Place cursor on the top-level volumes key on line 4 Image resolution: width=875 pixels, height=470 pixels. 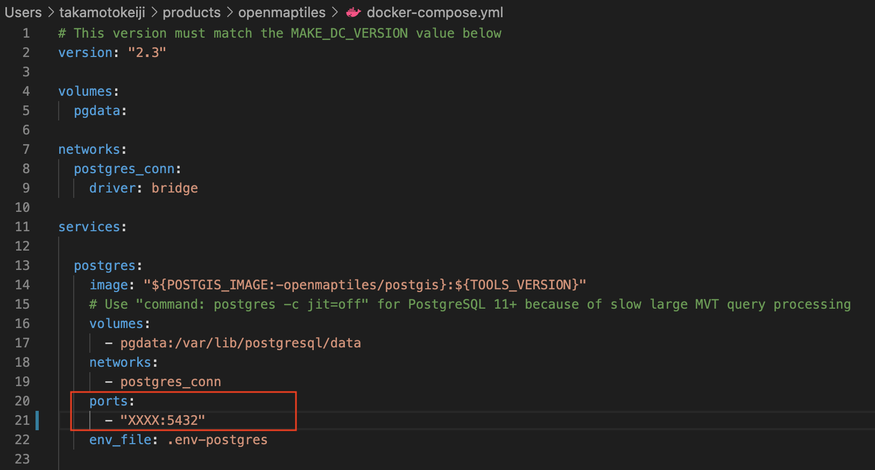pyautogui.click(x=85, y=91)
